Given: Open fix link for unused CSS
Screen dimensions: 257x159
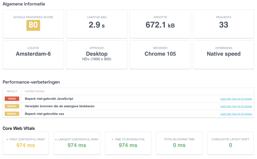Looking at the screenshot, I should click(x=236, y=114).
